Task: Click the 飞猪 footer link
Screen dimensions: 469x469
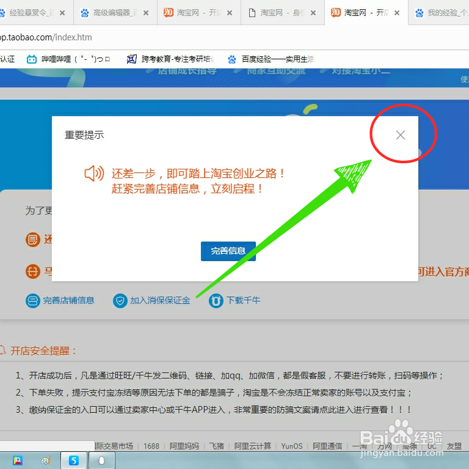Action: click(x=217, y=446)
